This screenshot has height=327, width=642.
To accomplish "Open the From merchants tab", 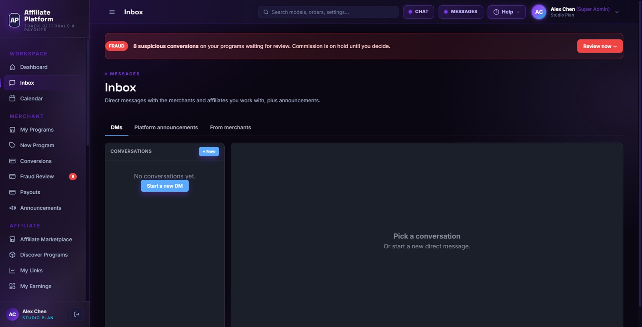I will click(230, 128).
